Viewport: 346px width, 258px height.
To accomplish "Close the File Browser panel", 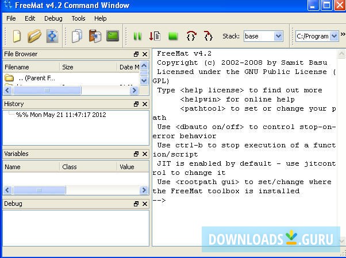I will tap(145, 54).
